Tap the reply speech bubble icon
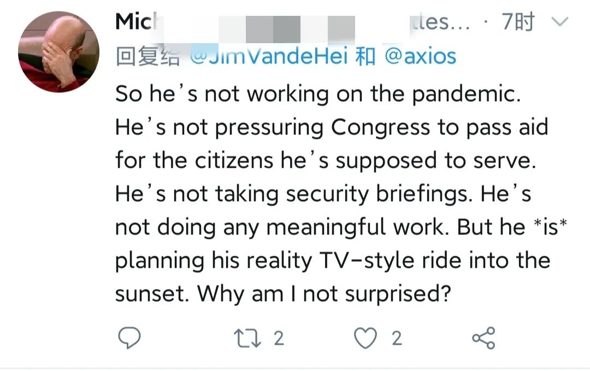Screen dimensions: 590x371 [129, 338]
